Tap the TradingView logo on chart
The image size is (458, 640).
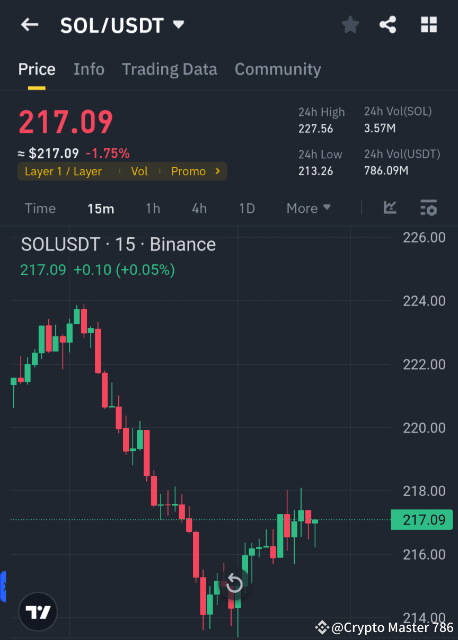(37, 611)
